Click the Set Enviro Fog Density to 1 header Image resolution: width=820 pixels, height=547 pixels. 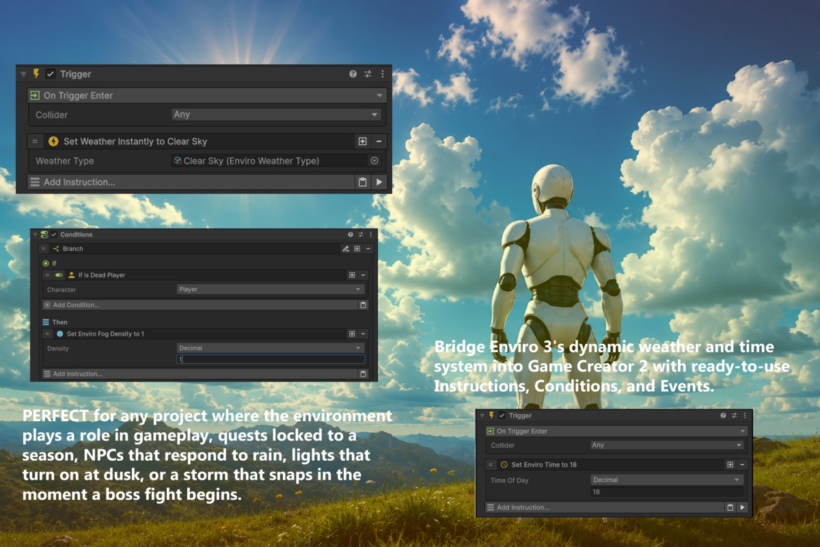tap(200, 334)
